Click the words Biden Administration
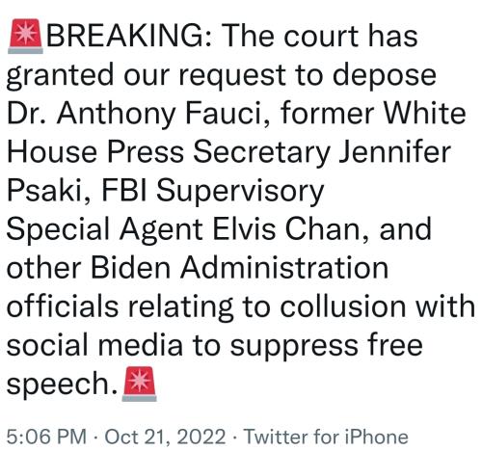 click(240, 269)
